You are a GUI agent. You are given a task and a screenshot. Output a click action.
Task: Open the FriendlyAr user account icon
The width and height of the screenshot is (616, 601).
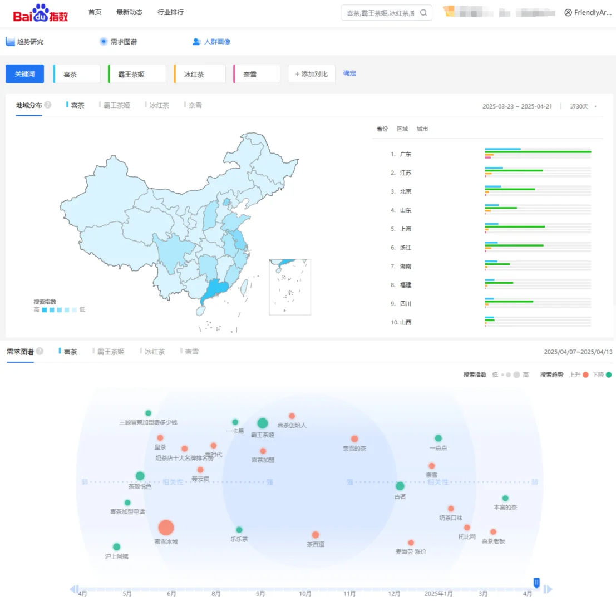pos(568,13)
